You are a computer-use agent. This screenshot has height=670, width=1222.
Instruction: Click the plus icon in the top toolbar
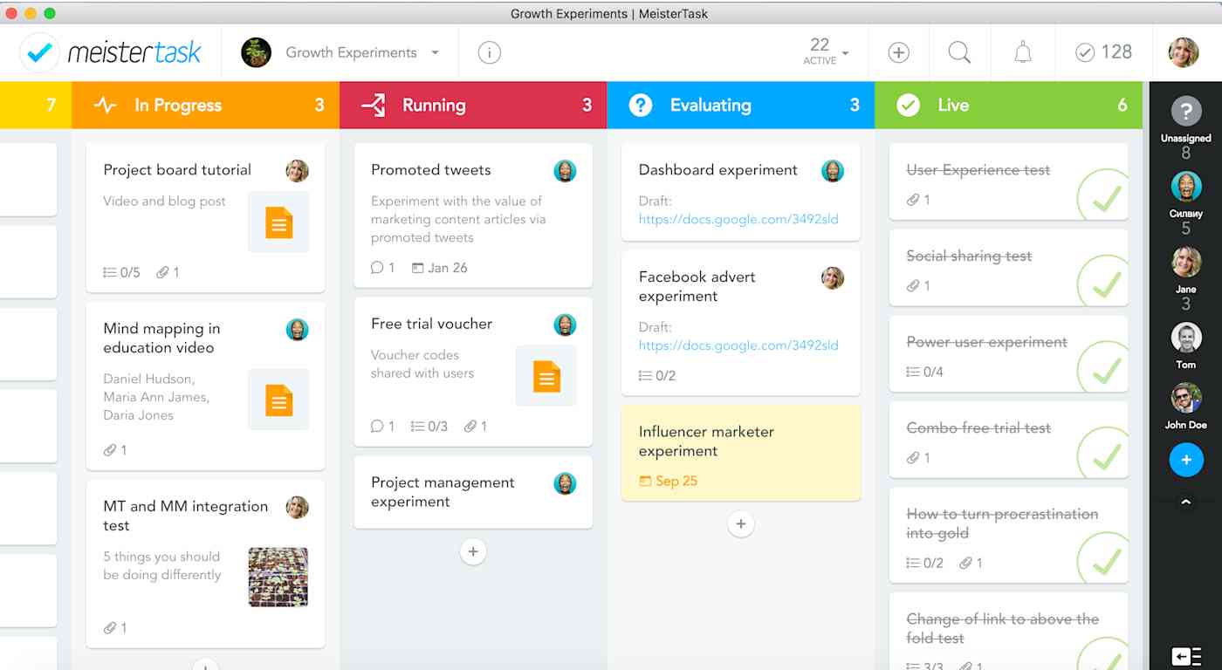[x=898, y=52]
